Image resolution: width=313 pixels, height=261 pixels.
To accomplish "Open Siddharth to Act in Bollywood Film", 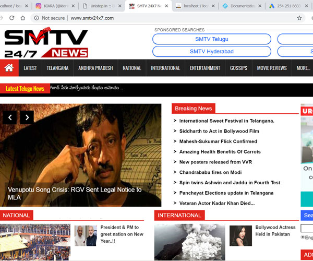I will pyautogui.click(x=219, y=131).
